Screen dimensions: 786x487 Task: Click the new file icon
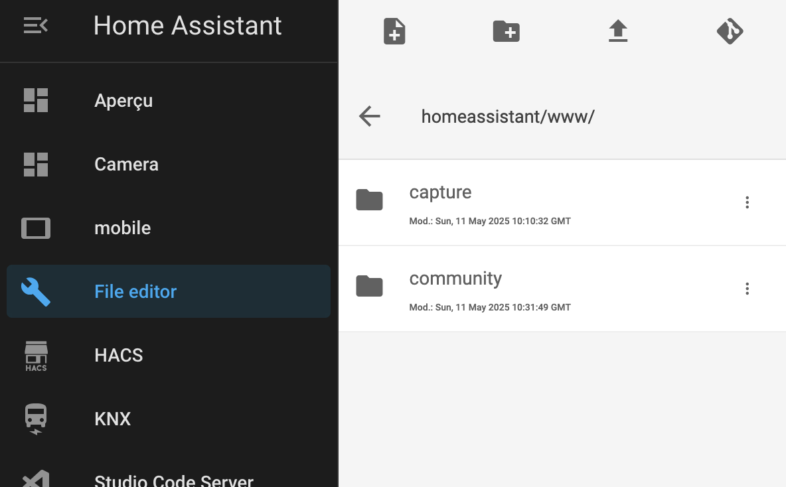(x=394, y=31)
